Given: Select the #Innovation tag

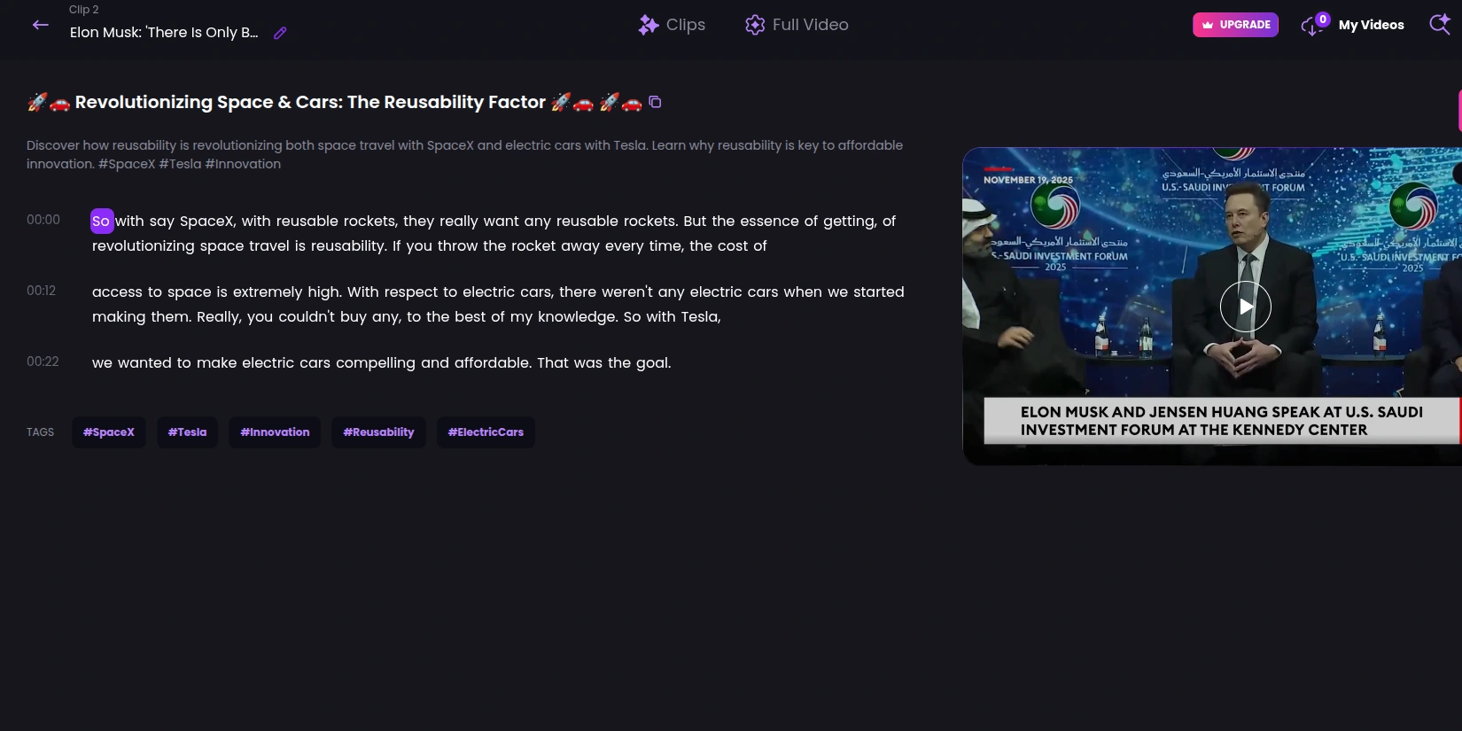Looking at the screenshot, I should (275, 432).
